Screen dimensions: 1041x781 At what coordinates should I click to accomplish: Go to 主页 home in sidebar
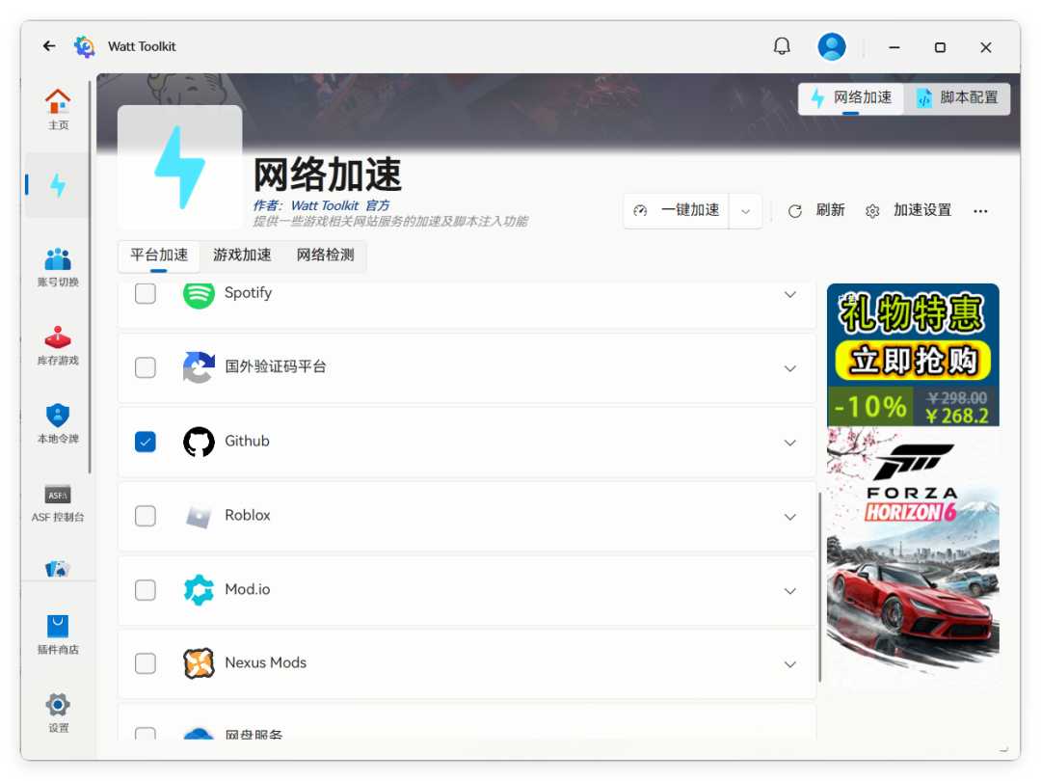point(58,110)
